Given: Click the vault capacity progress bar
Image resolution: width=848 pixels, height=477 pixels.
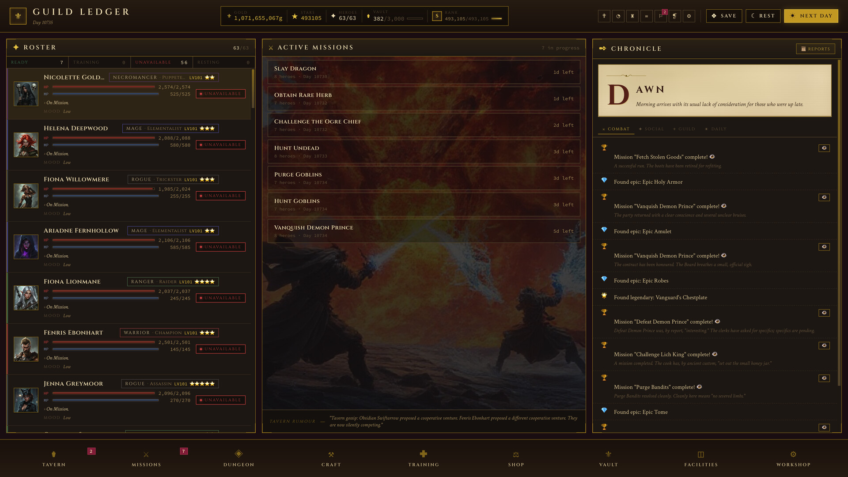Looking at the screenshot, I should click(415, 19).
